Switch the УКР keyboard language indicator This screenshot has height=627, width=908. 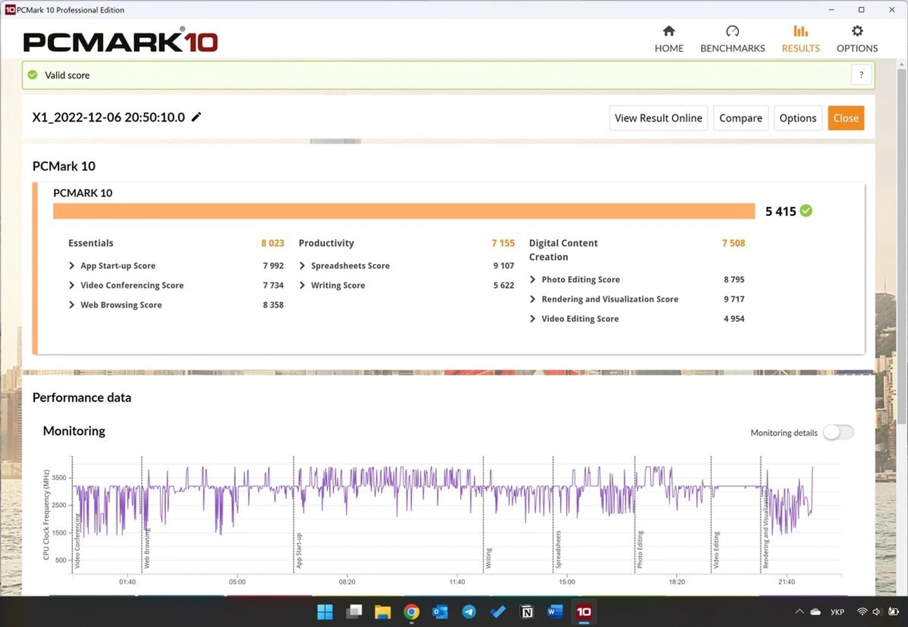click(837, 612)
